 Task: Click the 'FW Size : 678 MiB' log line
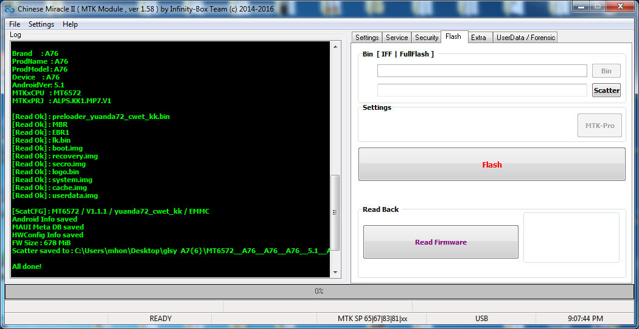[x=43, y=243]
